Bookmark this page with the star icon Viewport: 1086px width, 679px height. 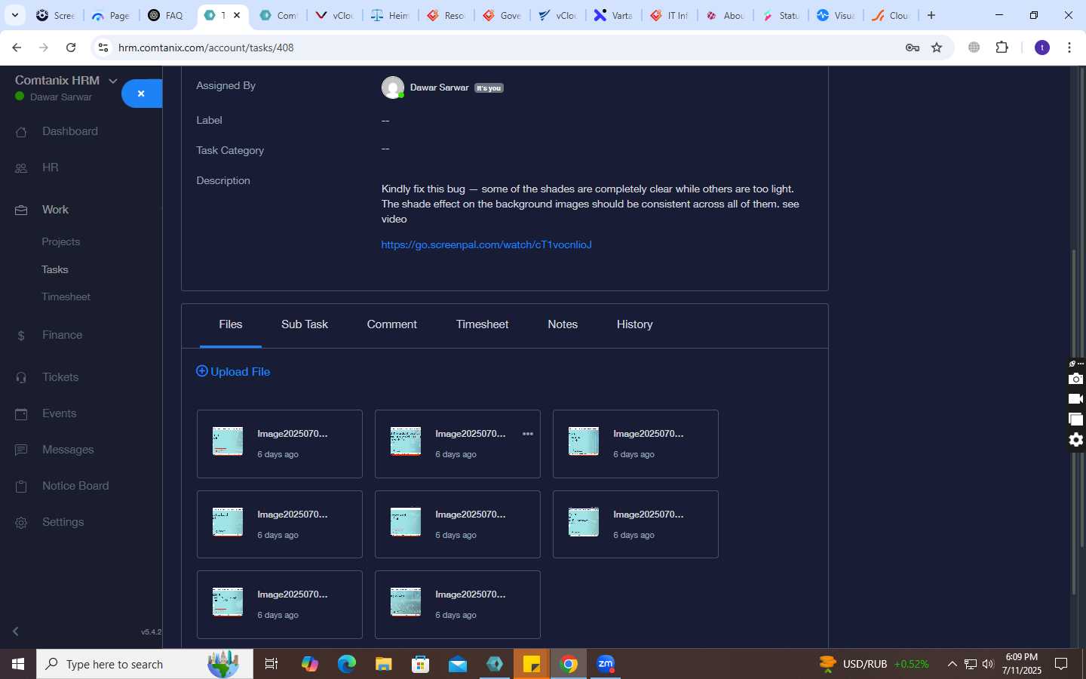coord(937,48)
